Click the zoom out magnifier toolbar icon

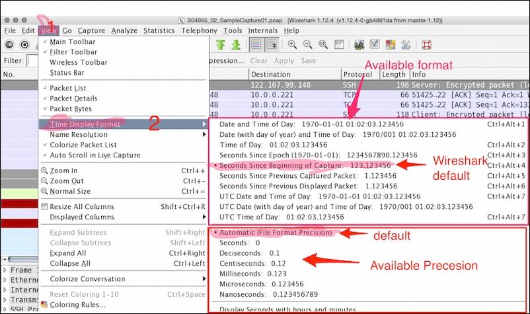point(307,45)
